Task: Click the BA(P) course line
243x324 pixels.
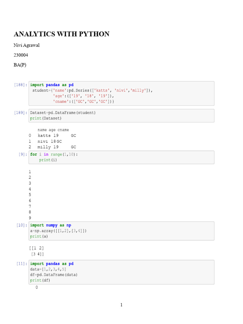Action: point(20,65)
